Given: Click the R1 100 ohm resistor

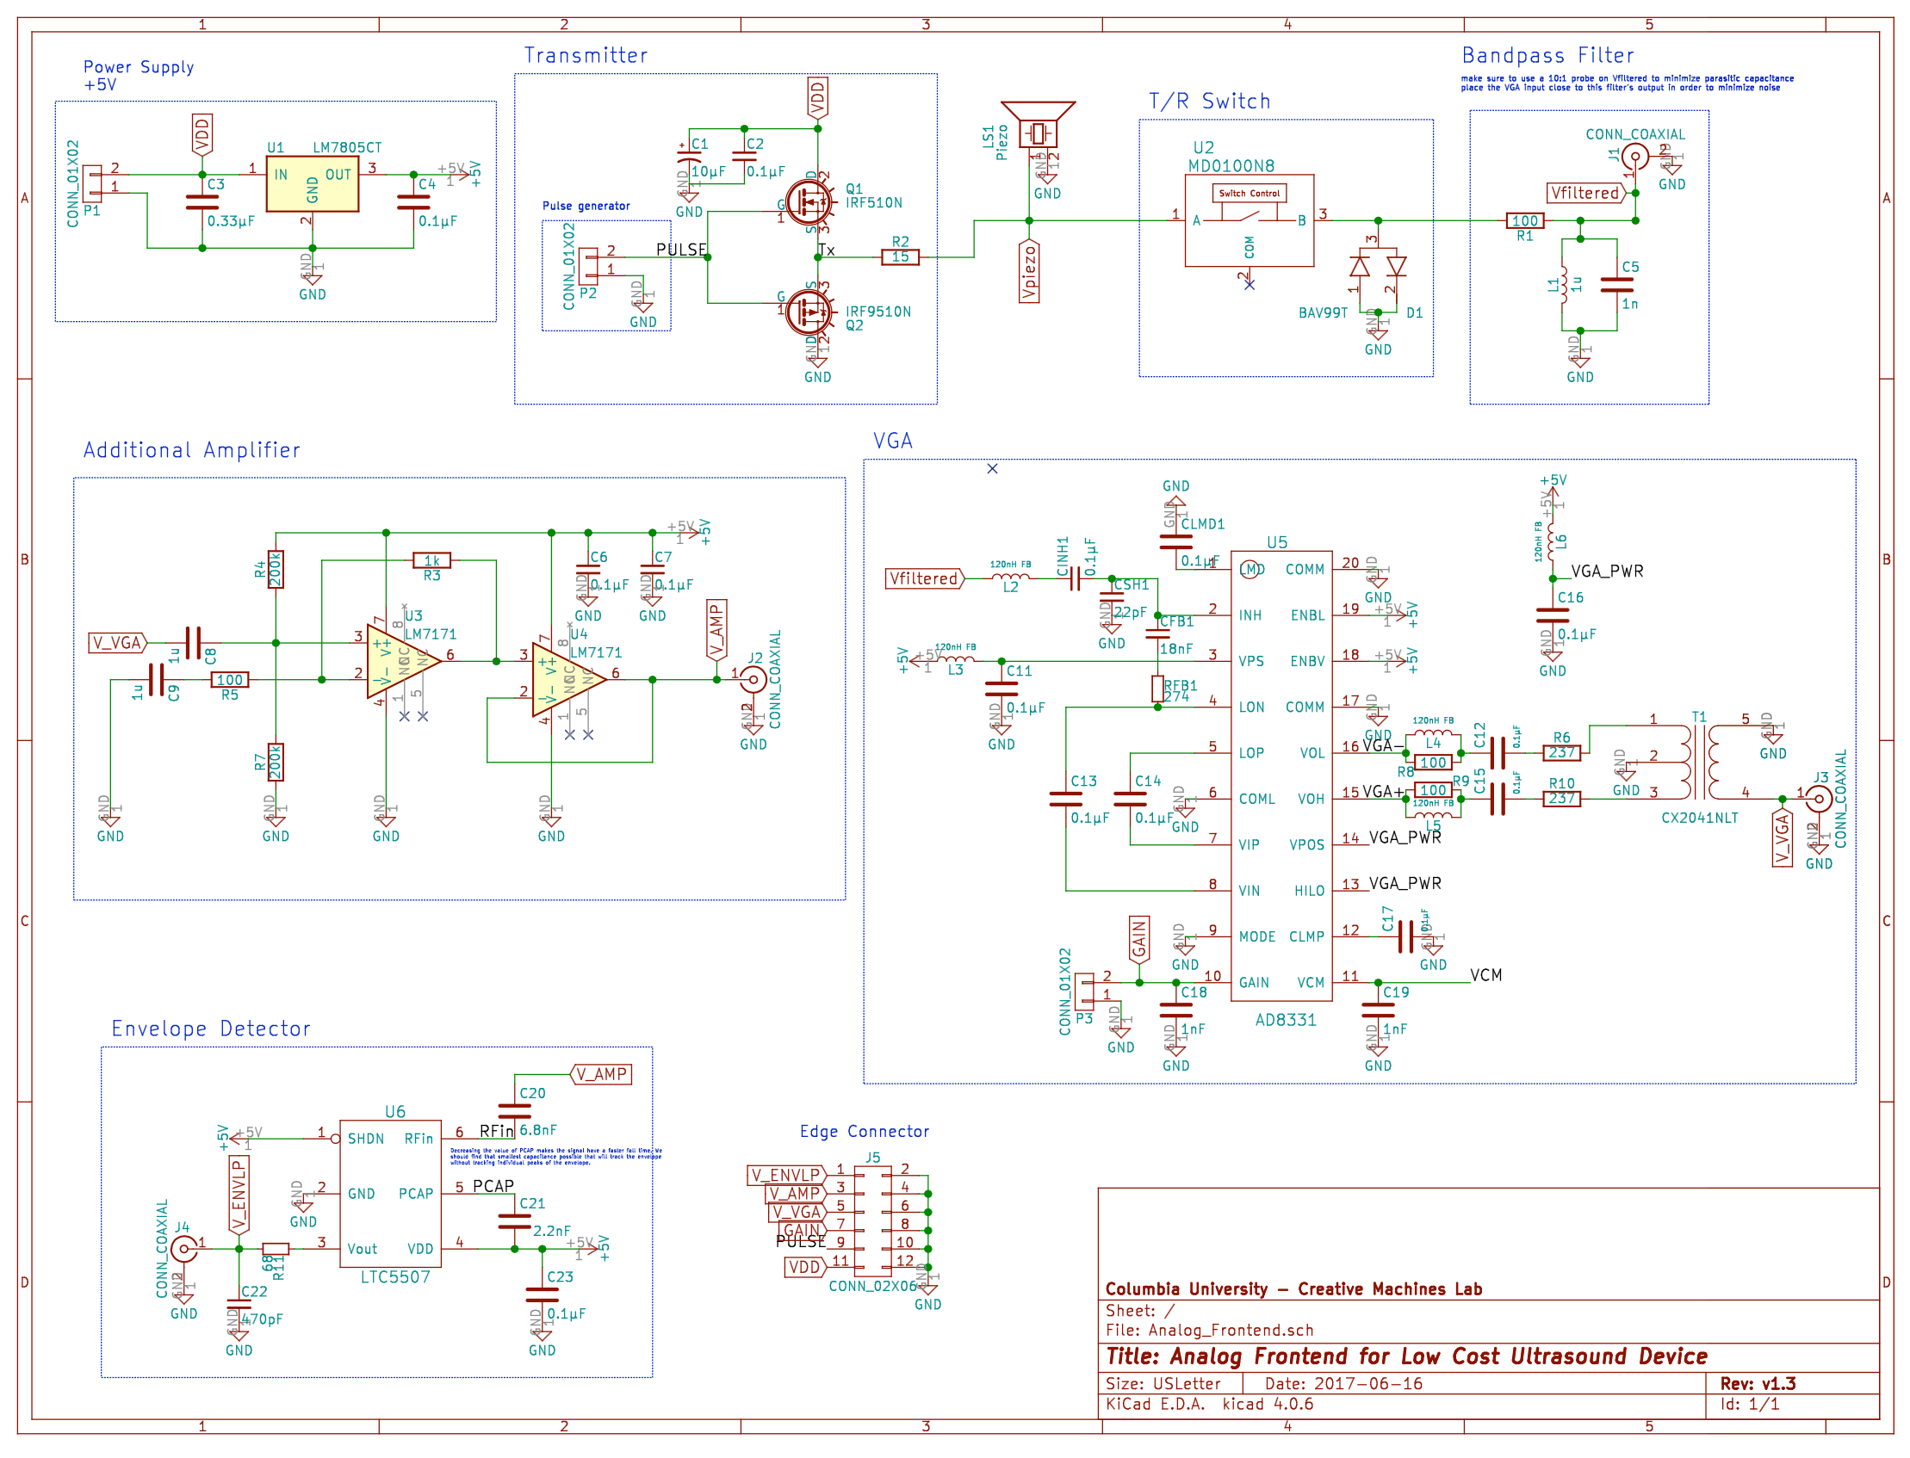Looking at the screenshot, I should click(1524, 220).
